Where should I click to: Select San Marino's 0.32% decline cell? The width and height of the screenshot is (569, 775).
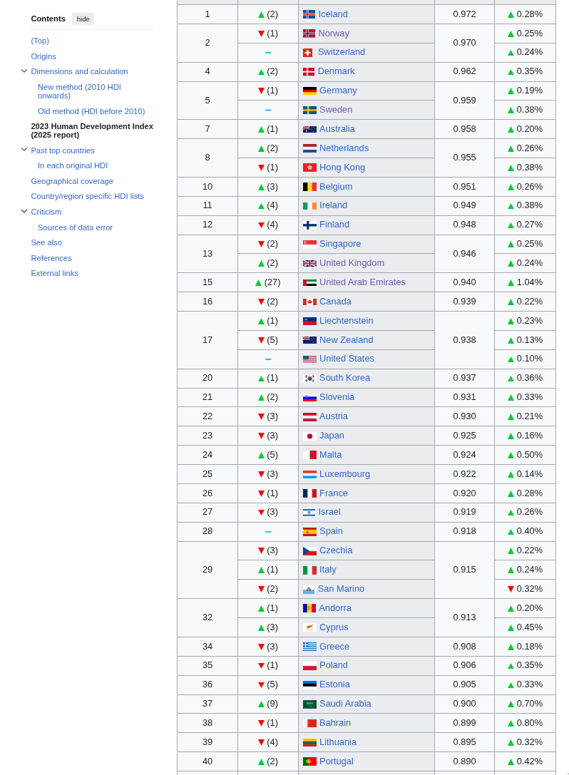[525, 589]
